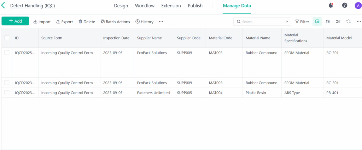Screen dimensions: 362x150
Task: Click the back arrow next to Defect Handling
Action: pyautogui.click(x=4, y=6)
